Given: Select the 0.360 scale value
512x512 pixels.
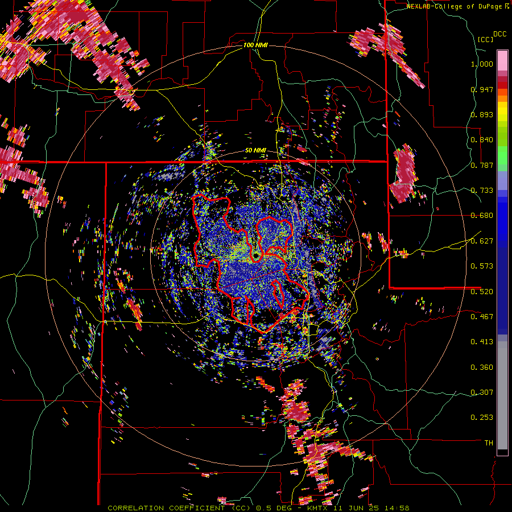Looking at the screenshot, I should [x=482, y=368].
